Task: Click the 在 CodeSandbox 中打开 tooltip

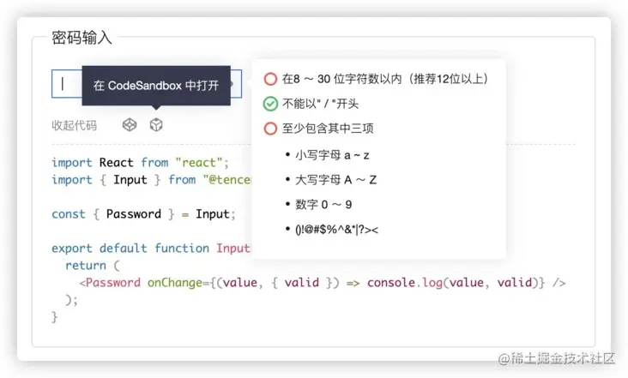Action: pos(156,86)
